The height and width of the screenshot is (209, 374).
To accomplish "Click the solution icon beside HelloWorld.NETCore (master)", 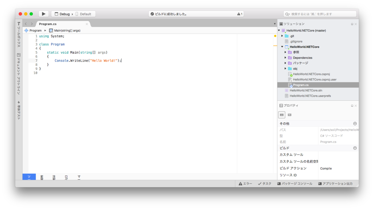I will [283, 31].
